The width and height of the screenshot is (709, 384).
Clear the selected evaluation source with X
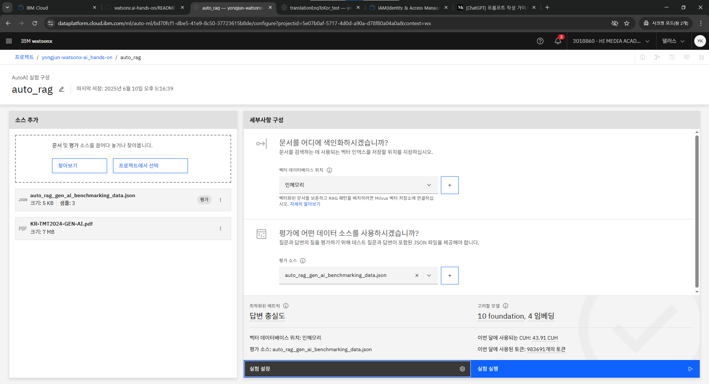pyautogui.click(x=417, y=275)
